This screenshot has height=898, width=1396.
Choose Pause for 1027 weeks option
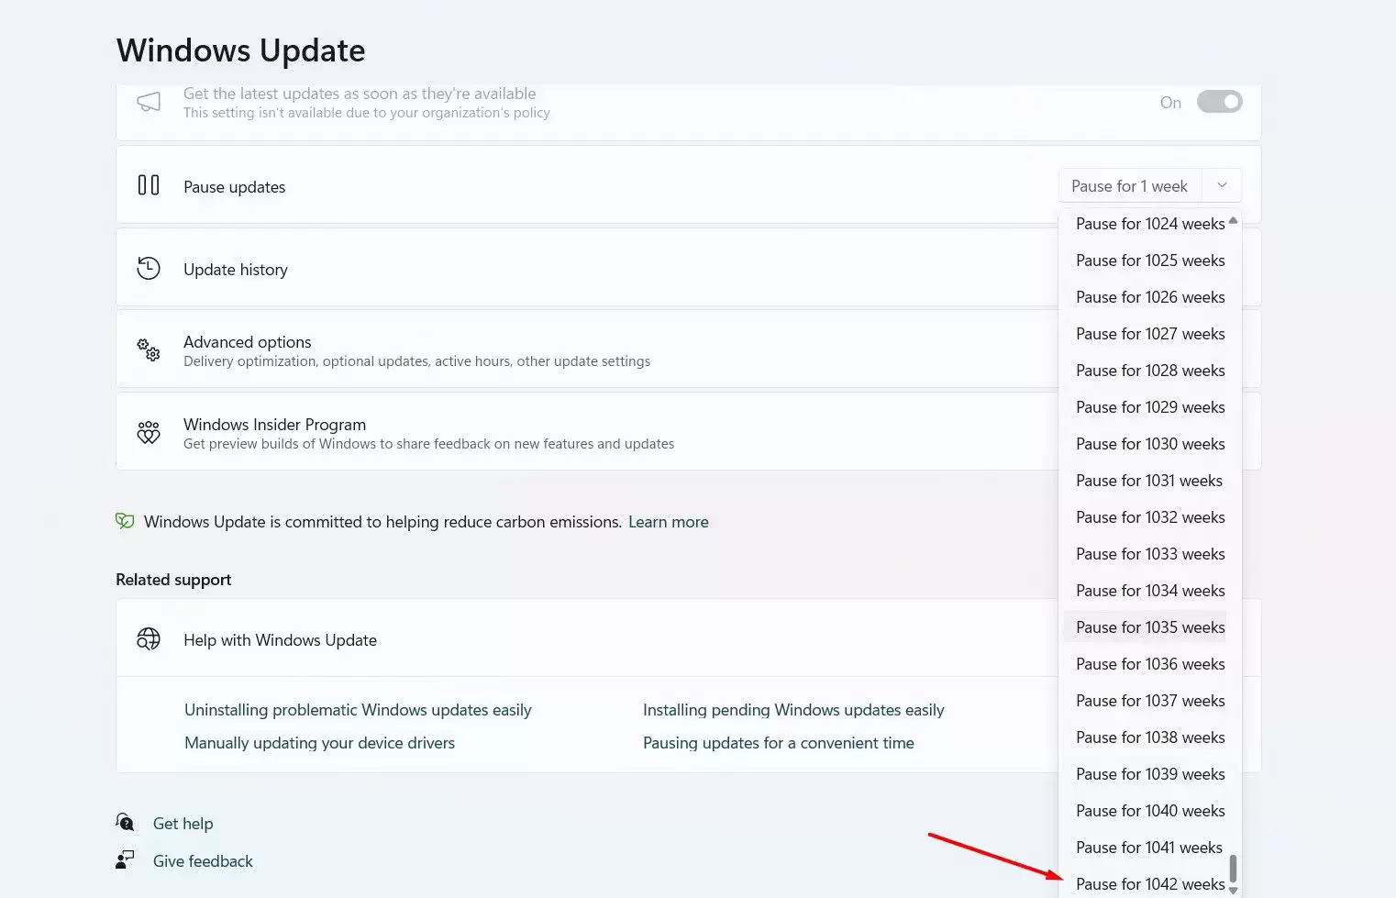pos(1150,334)
